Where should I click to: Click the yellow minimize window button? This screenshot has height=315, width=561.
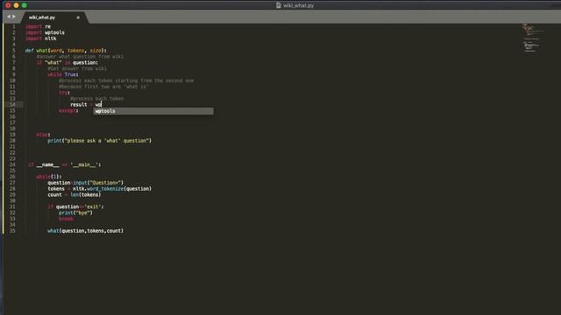[x=16, y=5]
